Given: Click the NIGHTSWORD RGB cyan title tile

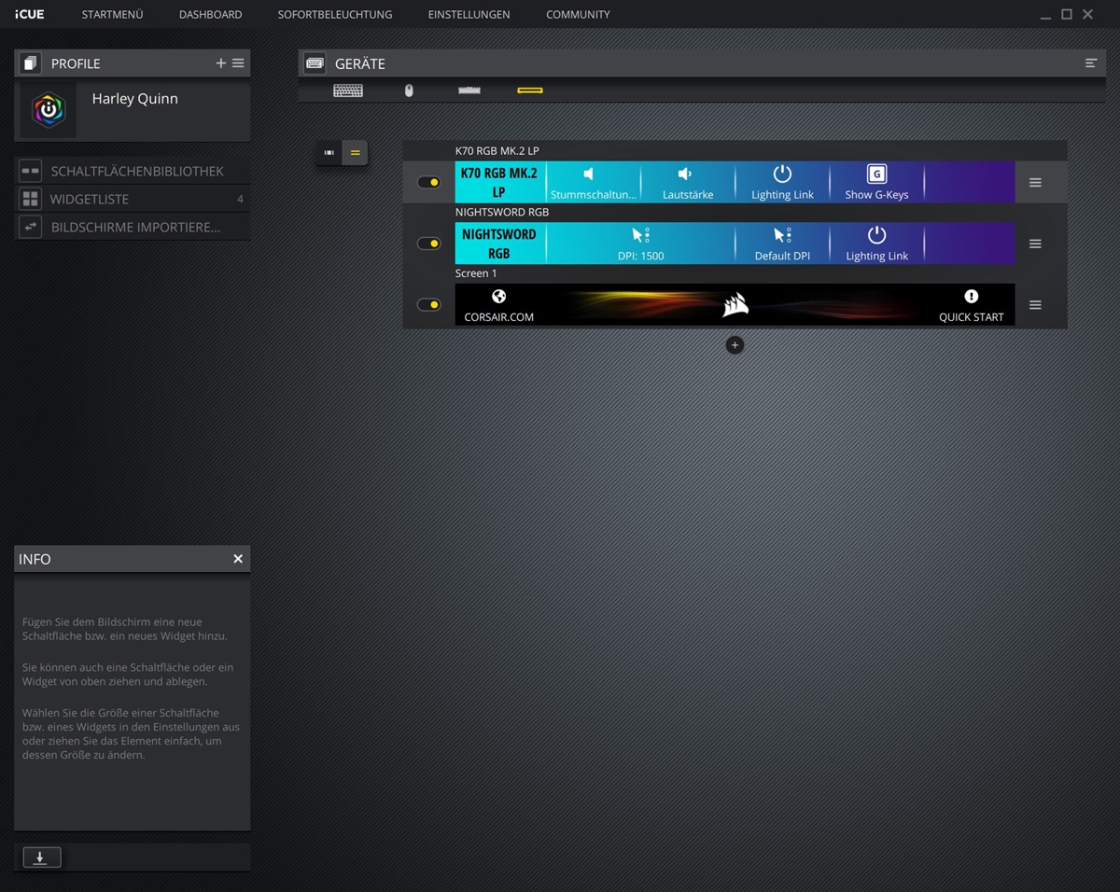Looking at the screenshot, I should pos(499,244).
